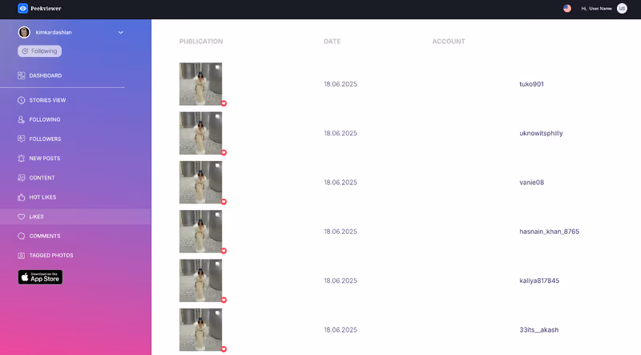
Task: Click the 18.06.2025 date in tuko901 row
Action: click(341, 84)
